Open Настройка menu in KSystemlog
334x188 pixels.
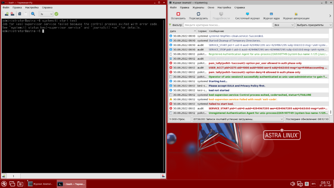[x=224, y=7]
